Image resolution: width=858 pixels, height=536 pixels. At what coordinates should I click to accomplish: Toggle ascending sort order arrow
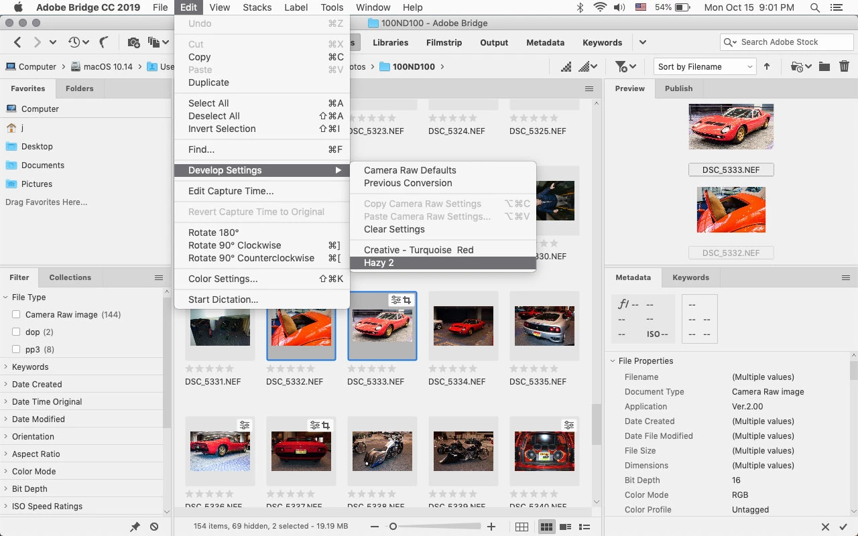coord(767,66)
